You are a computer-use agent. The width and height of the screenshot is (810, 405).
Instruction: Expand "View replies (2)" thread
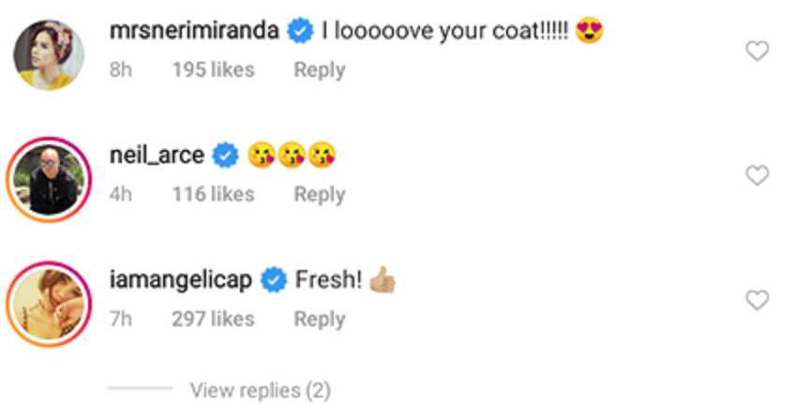[260, 391]
